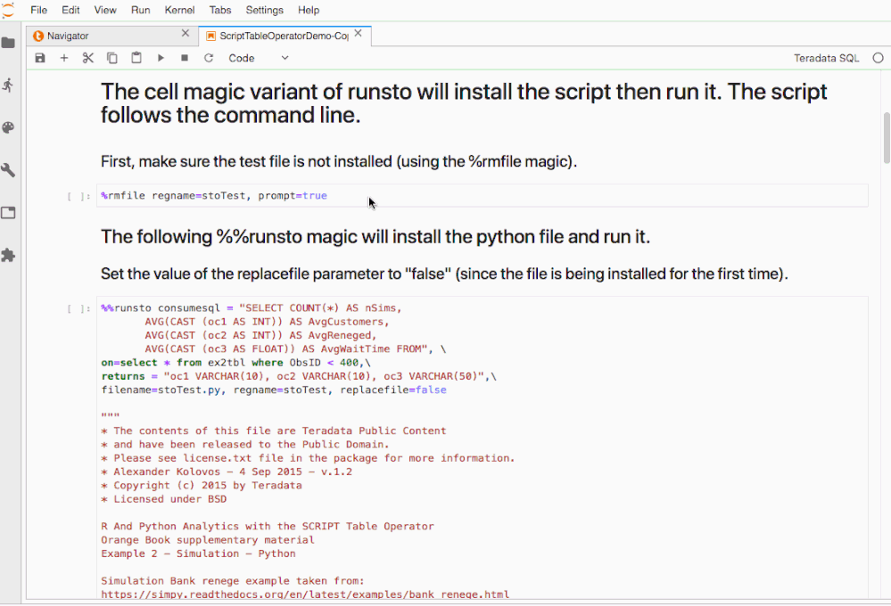
Task: Show running terminals and kernels panel
Action: 9,85
